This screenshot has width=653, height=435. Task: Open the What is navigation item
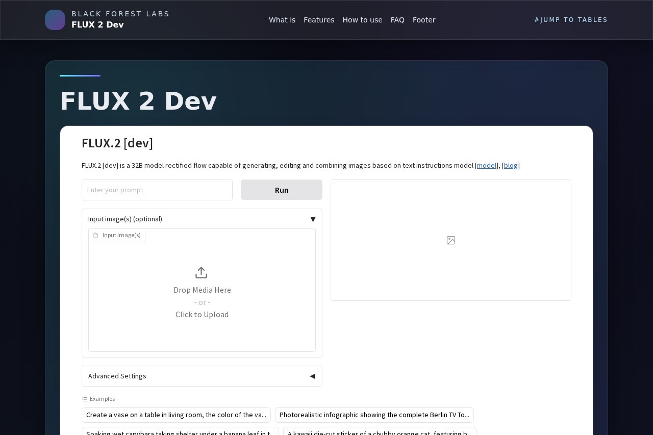[x=282, y=20]
